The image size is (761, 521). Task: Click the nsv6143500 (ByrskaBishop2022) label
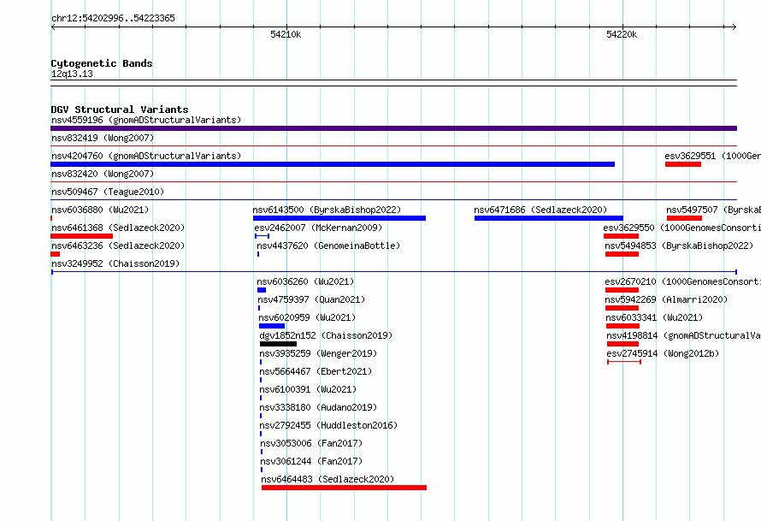pyautogui.click(x=327, y=210)
